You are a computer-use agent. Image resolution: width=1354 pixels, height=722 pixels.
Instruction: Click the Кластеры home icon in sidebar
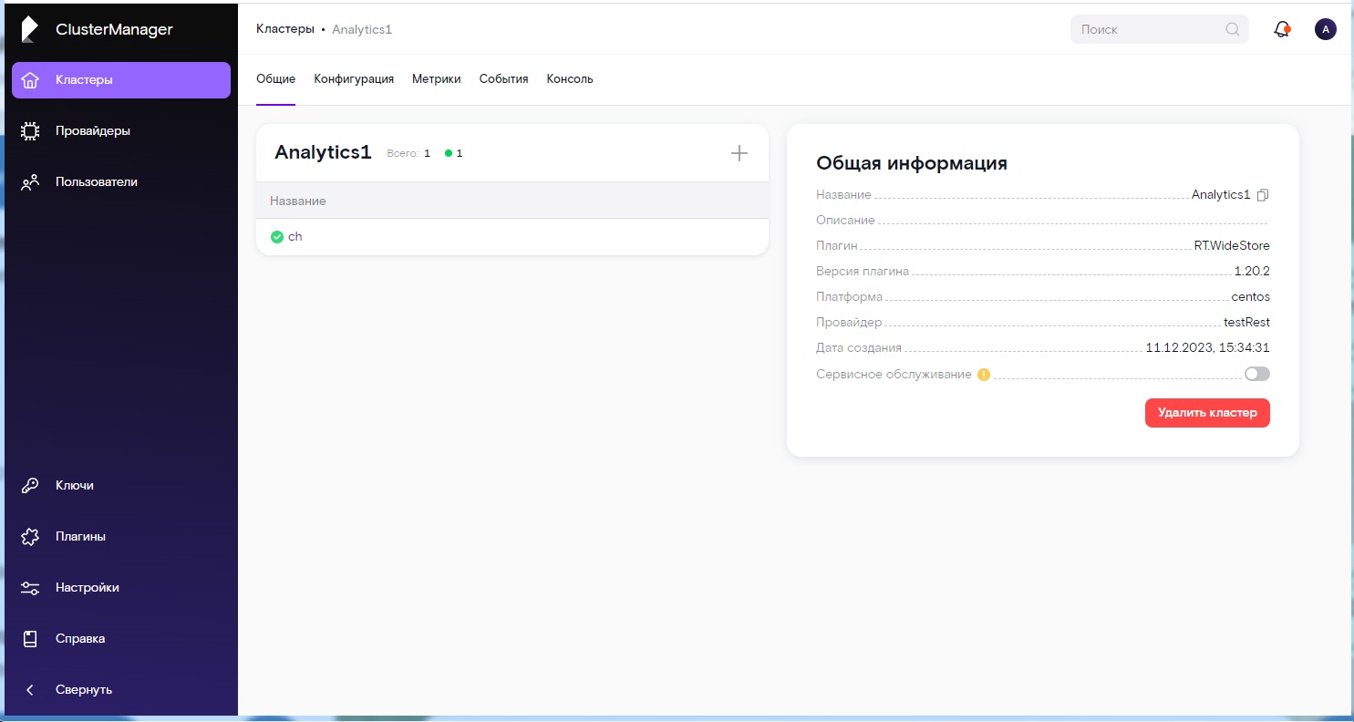pyautogui.click(x=30, y=80)
